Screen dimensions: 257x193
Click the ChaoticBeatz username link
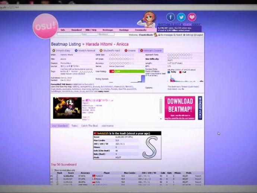tap(146, 35)
